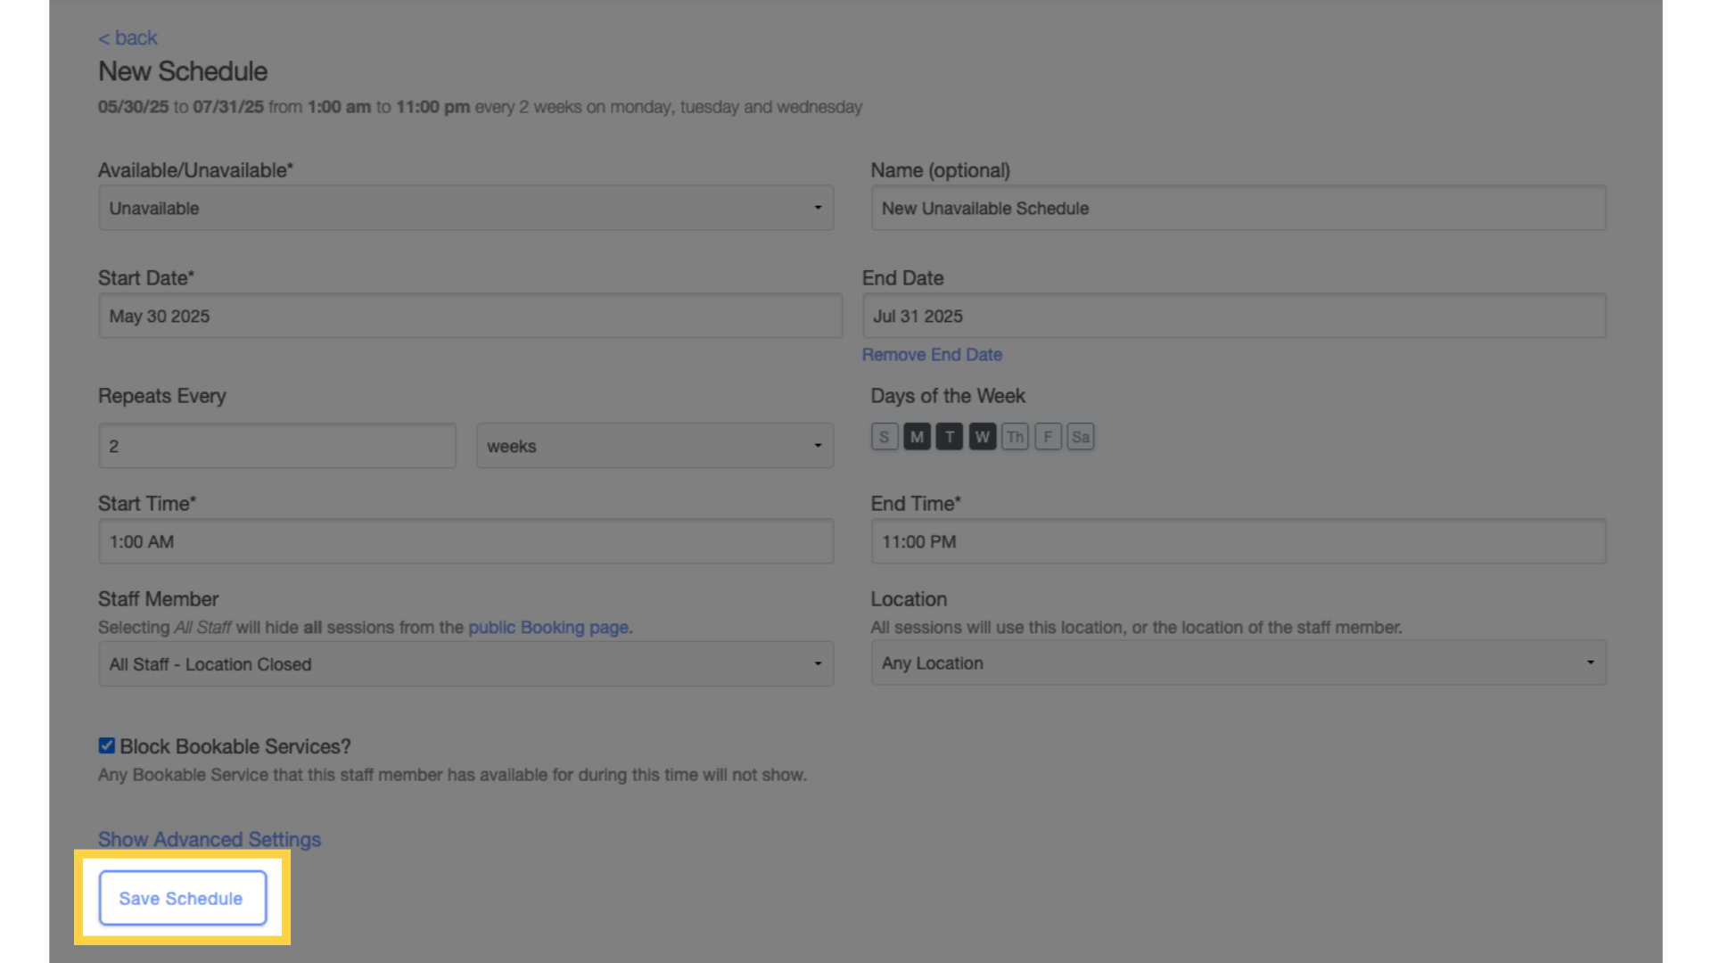1712x963 pixels.
Task: Go back using the back link
Action: [x=128, y=37]
